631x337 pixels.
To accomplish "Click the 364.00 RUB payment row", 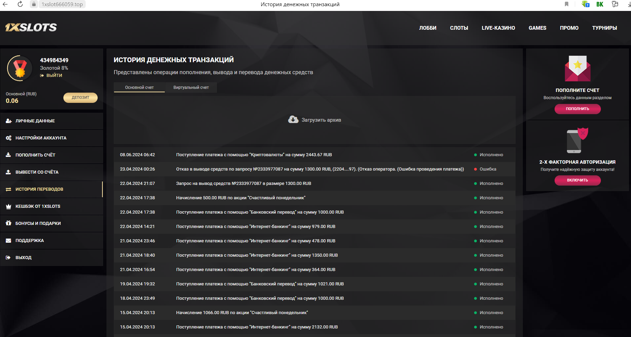I will [x=314, y=270].
